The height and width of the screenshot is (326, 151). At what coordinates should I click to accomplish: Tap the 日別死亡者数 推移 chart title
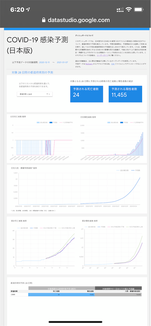[x=18, y=117]
